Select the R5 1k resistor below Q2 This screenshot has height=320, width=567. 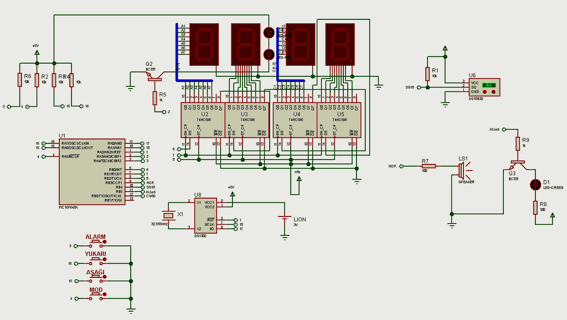(x=155, y=98)
